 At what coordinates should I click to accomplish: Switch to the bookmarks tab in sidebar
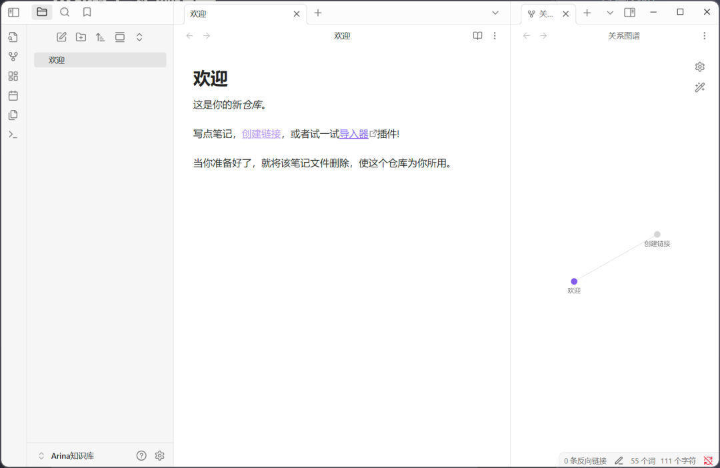[x=87, y=12]
